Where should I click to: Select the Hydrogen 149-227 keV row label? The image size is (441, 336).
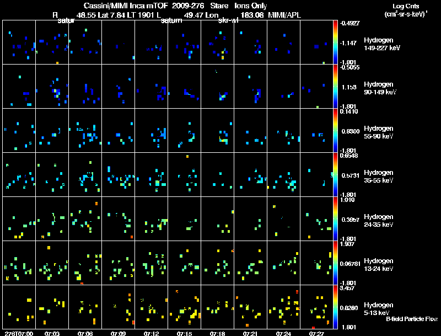381,44
